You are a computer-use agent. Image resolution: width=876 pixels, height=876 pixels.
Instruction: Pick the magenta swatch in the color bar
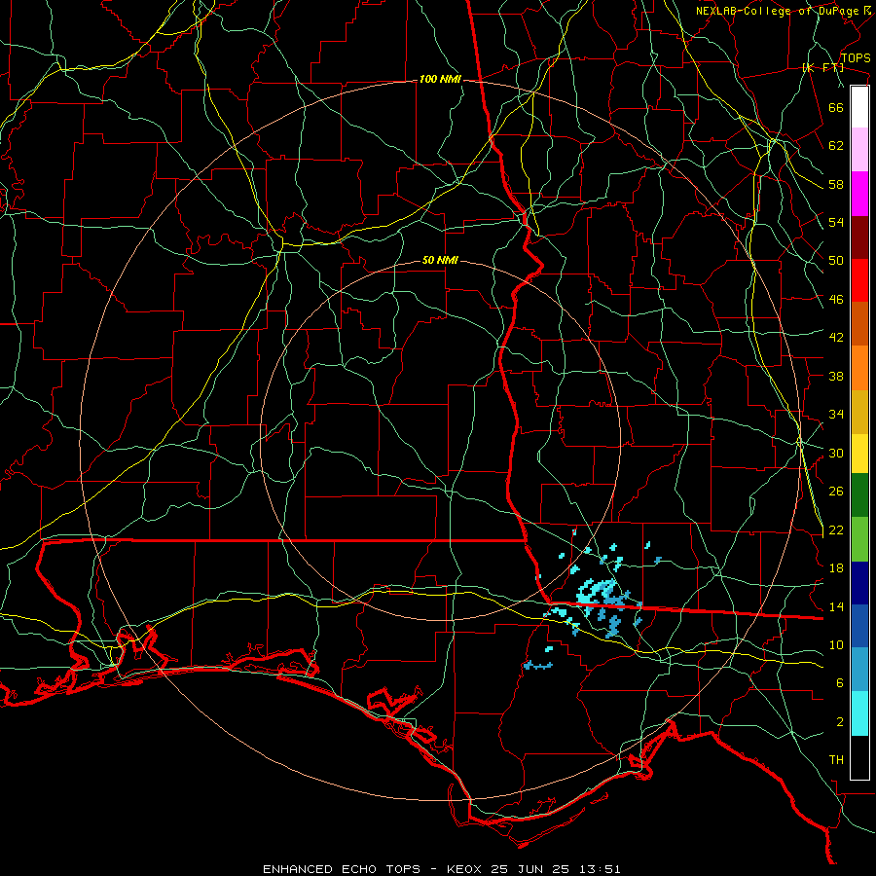859,194
